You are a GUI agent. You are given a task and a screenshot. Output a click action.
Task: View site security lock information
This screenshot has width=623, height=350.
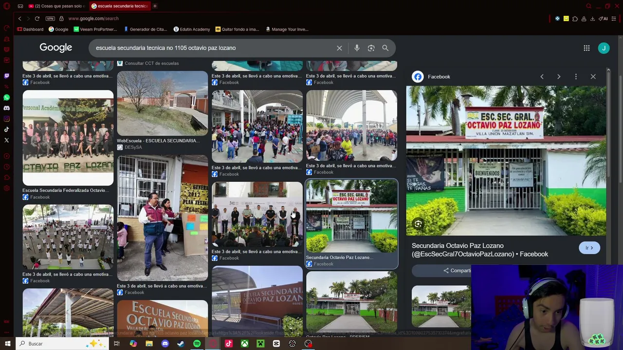click(61, 18)
